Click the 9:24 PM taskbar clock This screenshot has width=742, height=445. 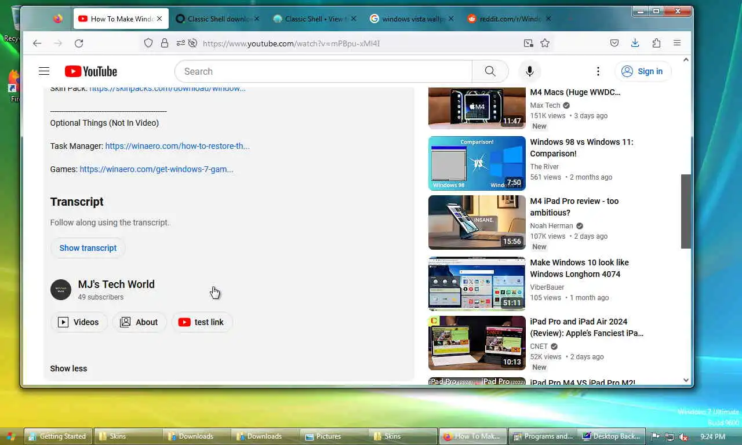click(713, 436)
